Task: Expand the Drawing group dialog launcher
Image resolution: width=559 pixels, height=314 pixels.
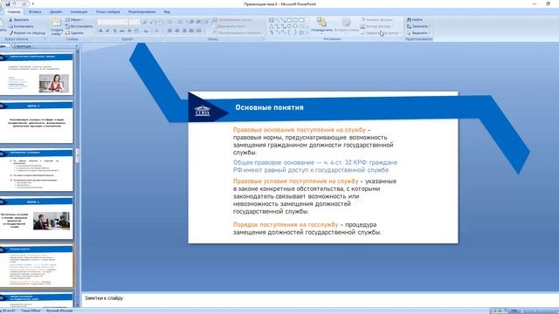Action: 401,39
